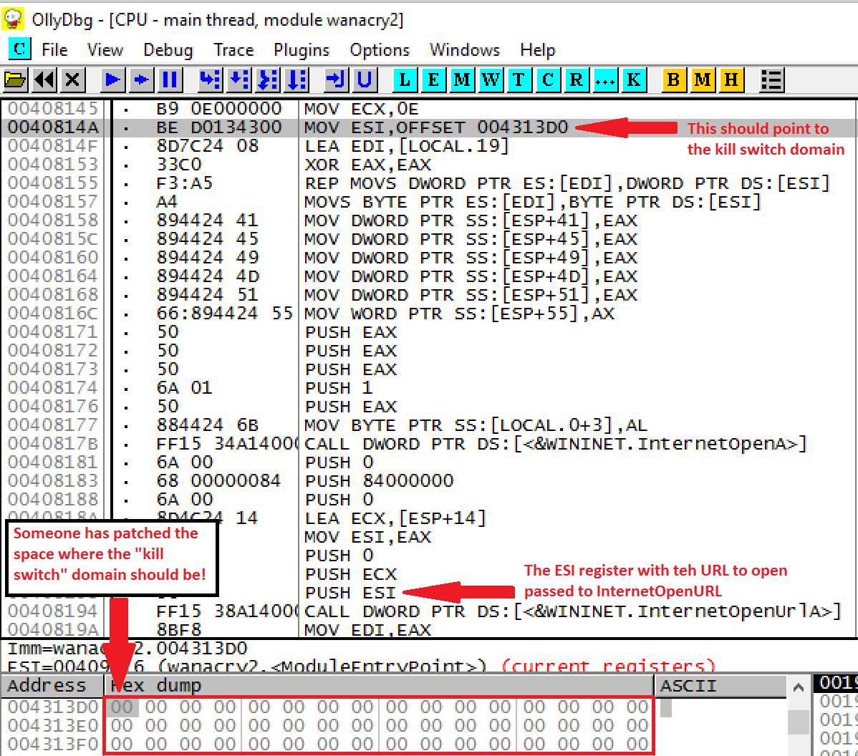Select the MOV ESI,OFFSET 004313D0 instruction line
858x756 pixels.
coord(435,128)
